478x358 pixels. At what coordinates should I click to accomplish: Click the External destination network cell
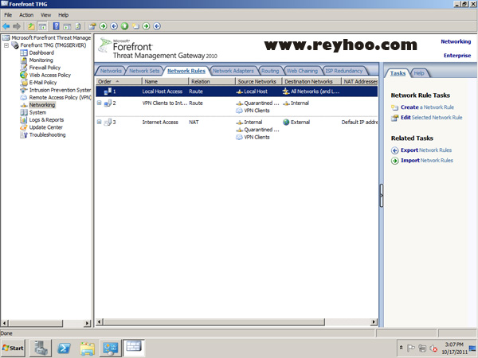coord(296,122)
